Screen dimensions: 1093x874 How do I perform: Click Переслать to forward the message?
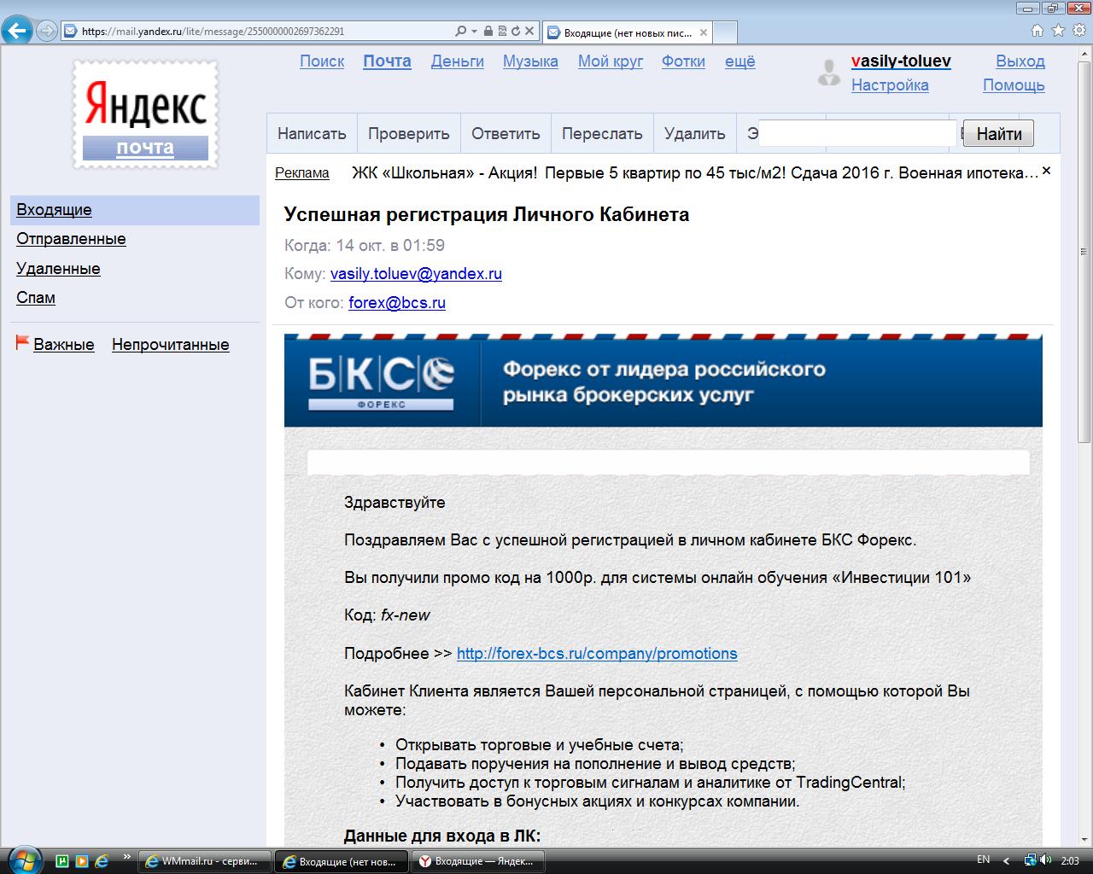(602, 134)
